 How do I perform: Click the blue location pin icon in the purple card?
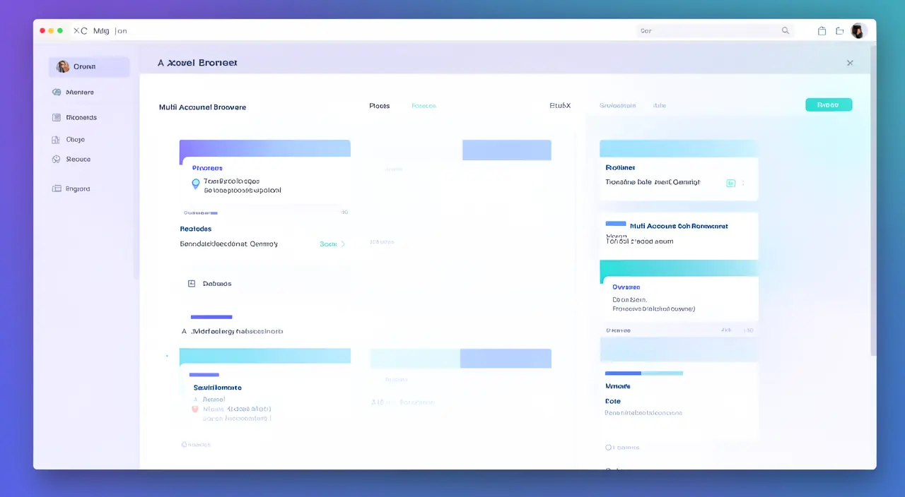(x=196, y=184)
